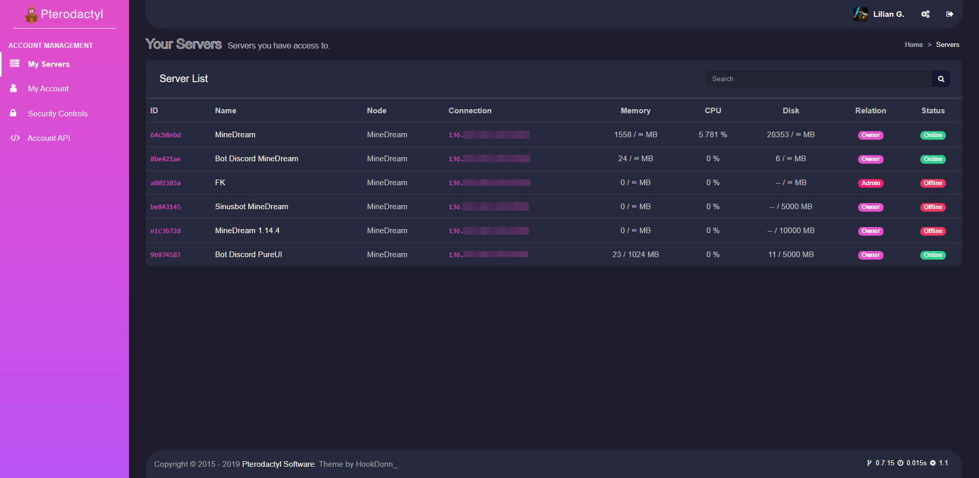
Task: Click the Security Controls lock icon
Action: (x=14, y=113)
